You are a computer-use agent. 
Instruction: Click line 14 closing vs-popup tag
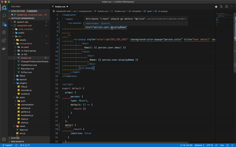pyautogui.click(x=87, y=68)
